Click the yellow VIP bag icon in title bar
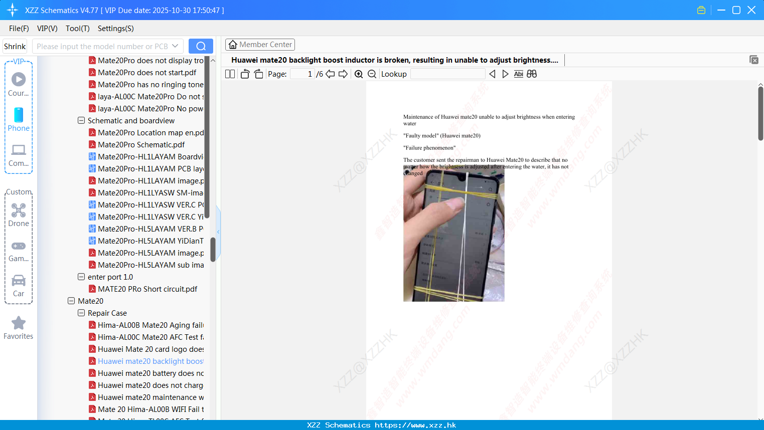The image size is (764, 430). tap(701, 10)
